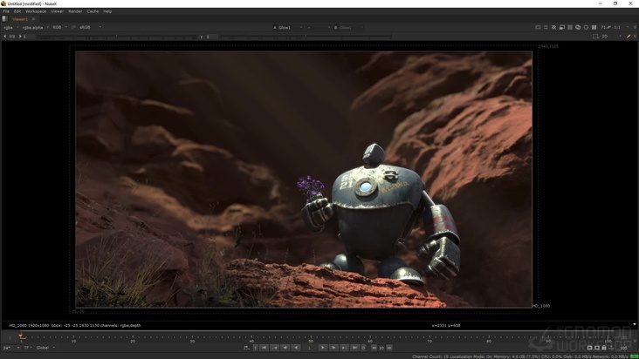Click the downscale resolution icon
Screen dimensions: 639x359
tap(562, 27)
